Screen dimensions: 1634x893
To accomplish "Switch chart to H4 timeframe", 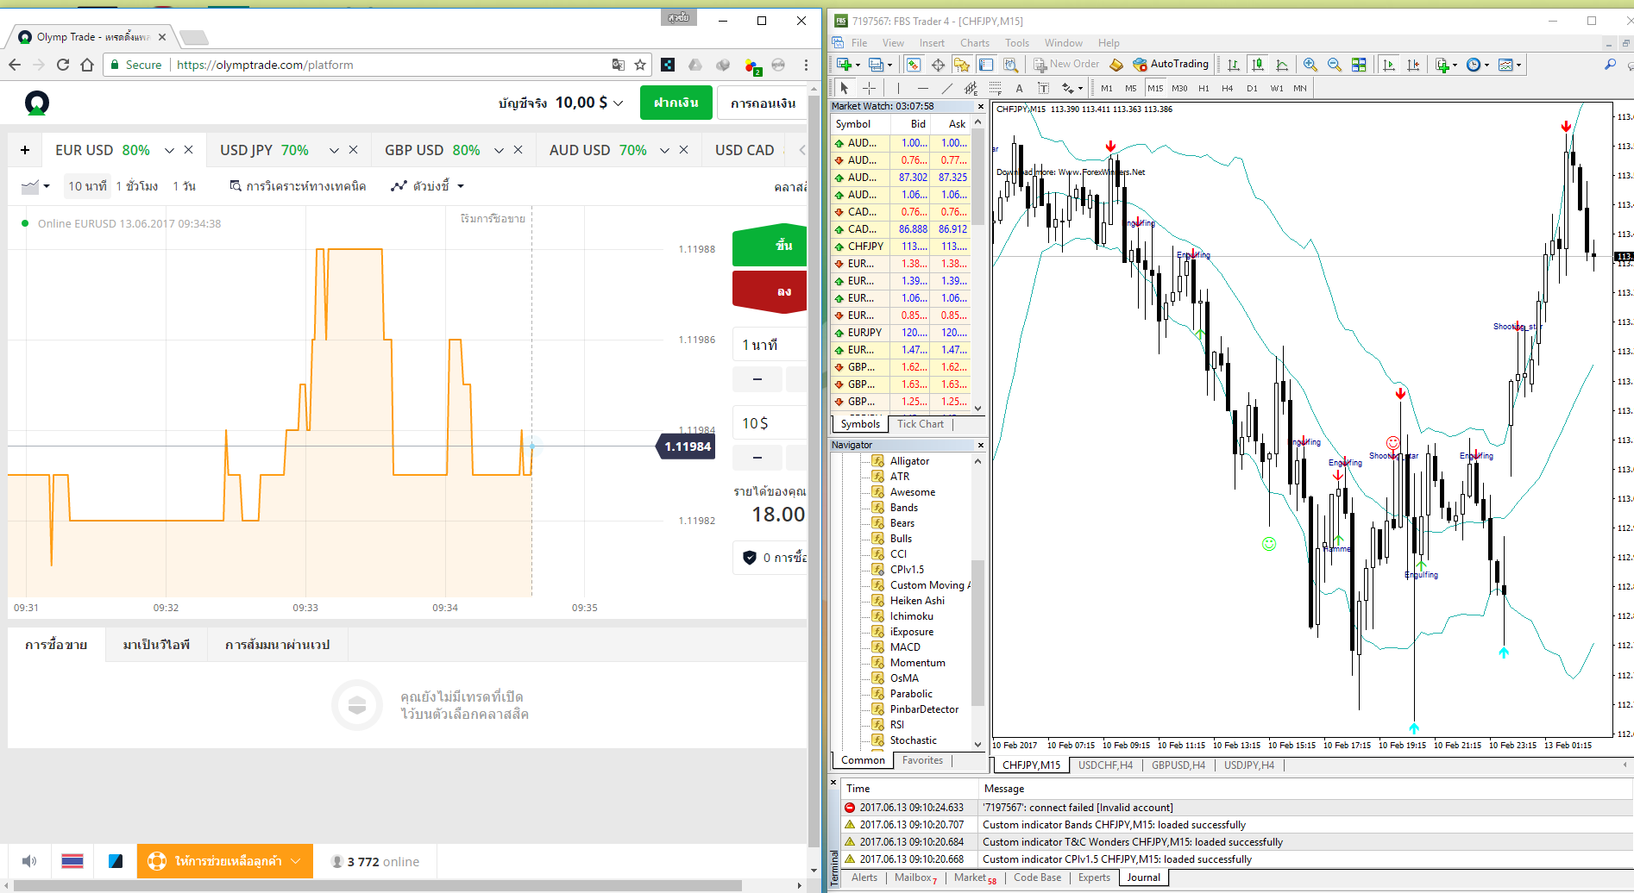I will click(x=1228, y=88).
